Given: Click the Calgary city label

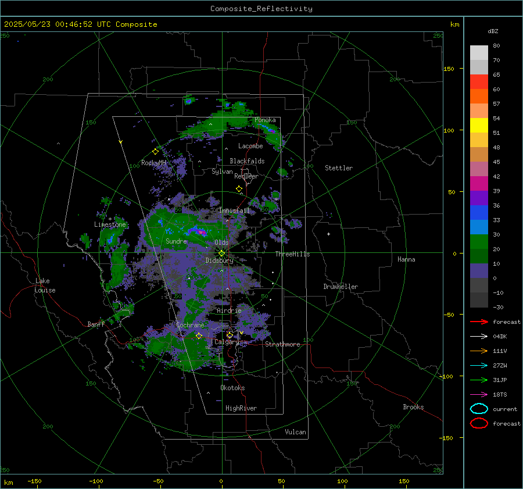Looking at the screenshot, I should click(227, 342).
